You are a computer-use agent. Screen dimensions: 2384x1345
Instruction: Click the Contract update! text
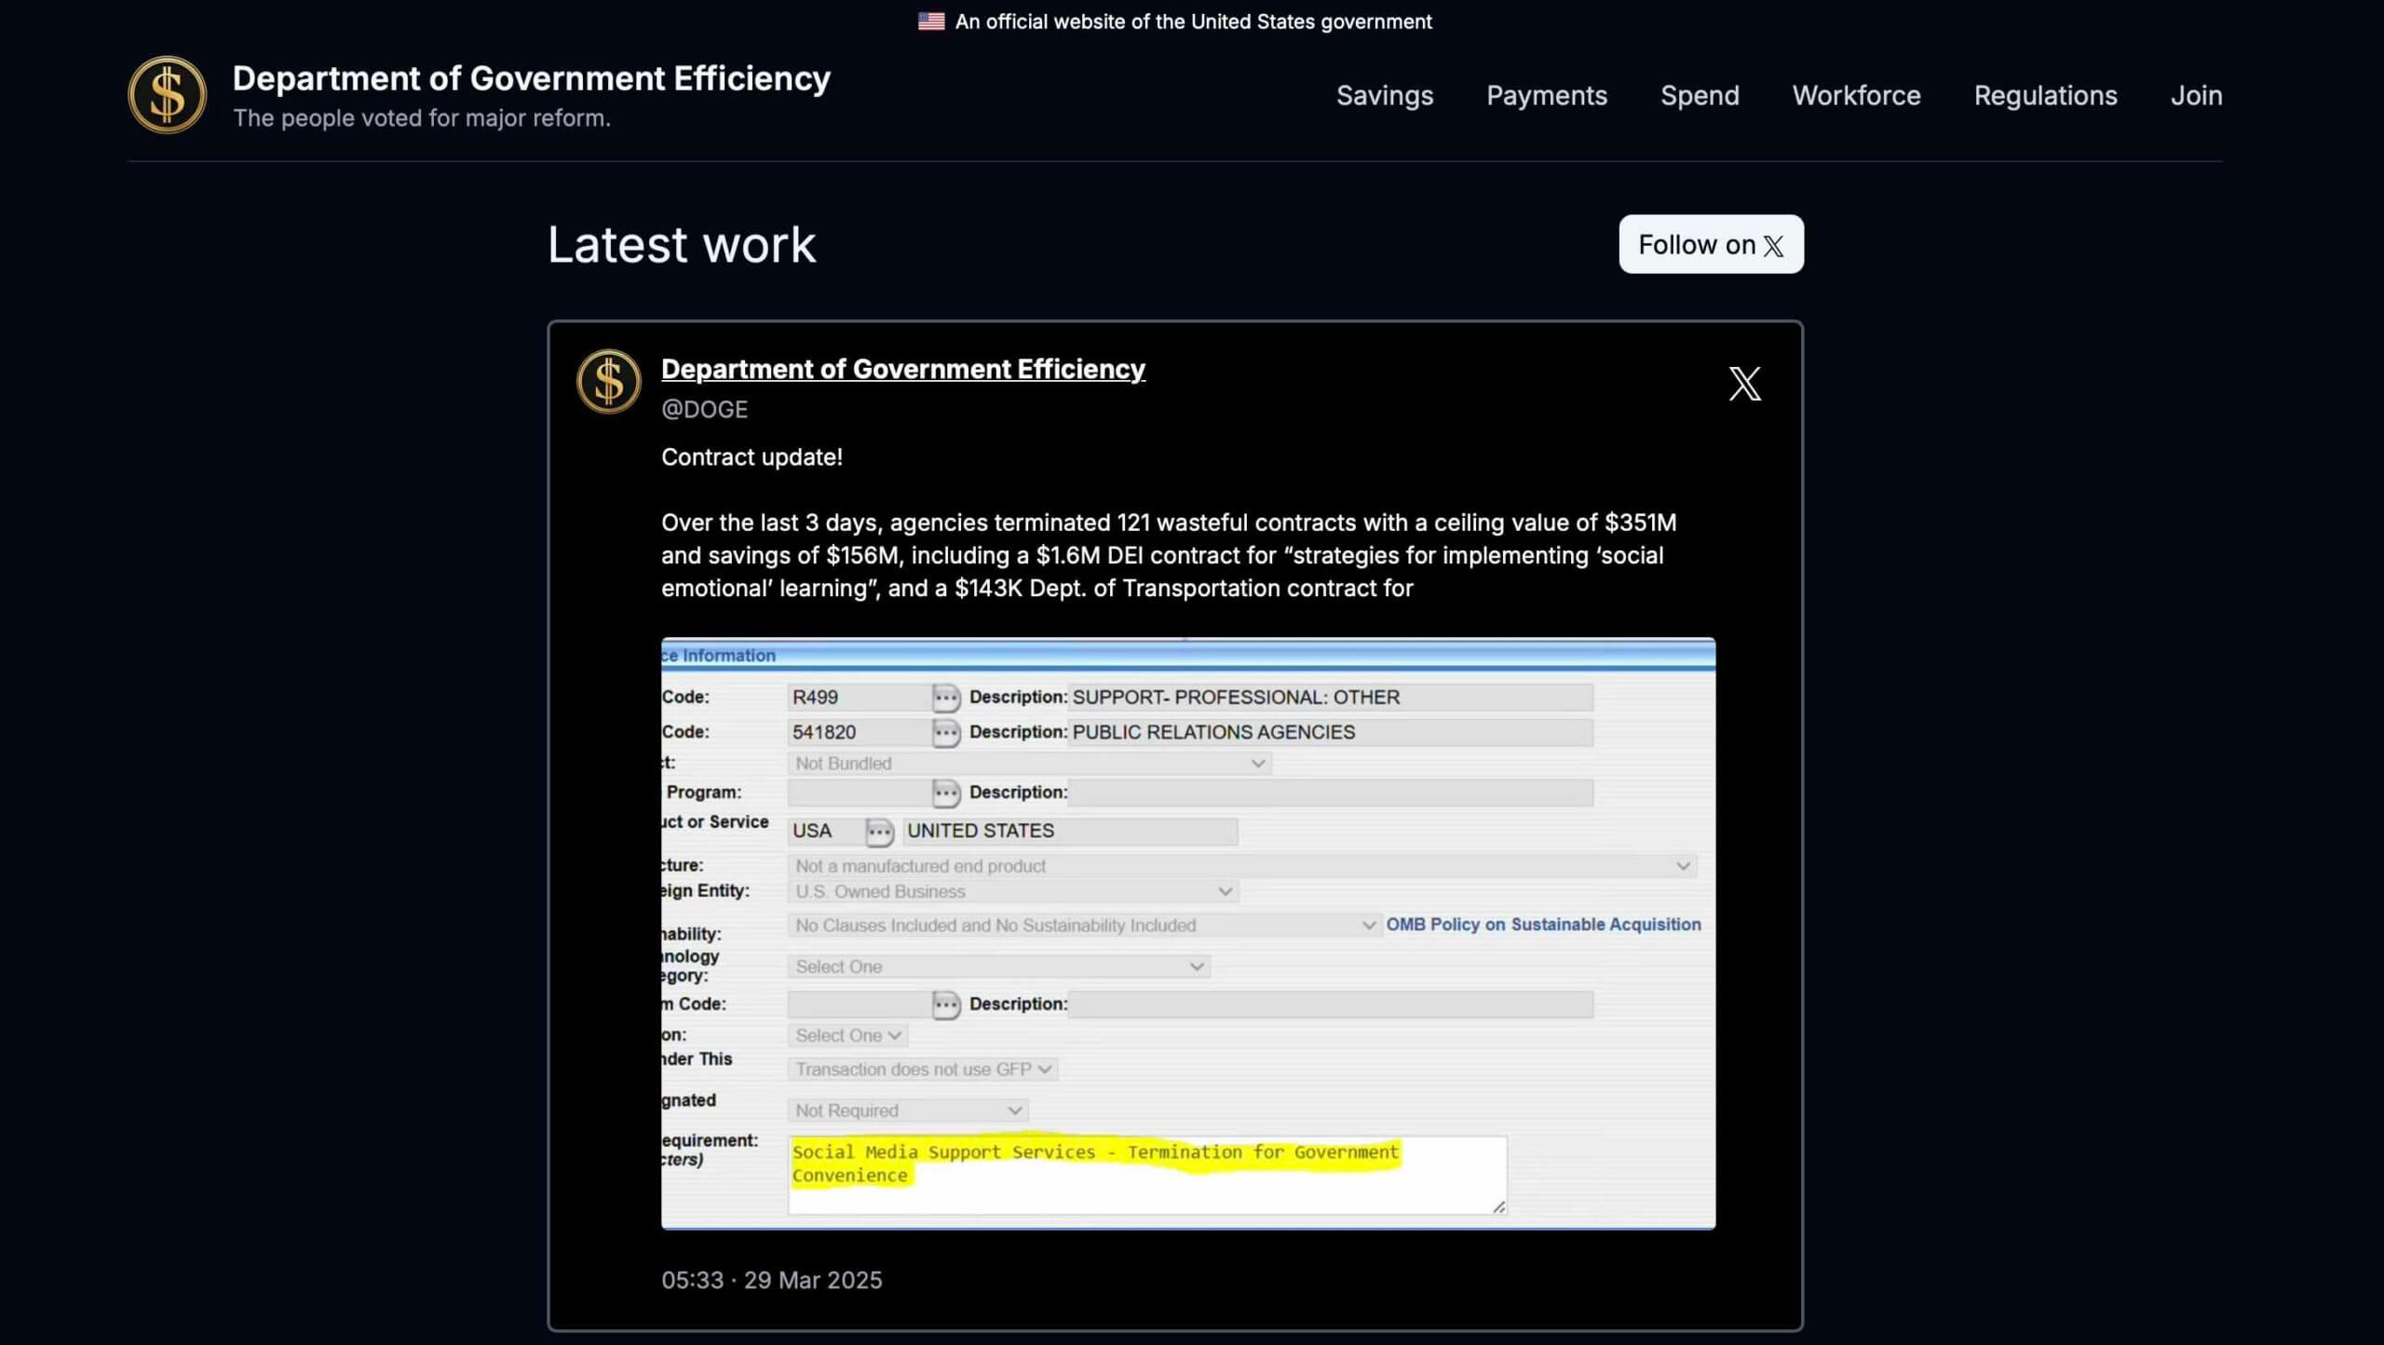(752, 457)
